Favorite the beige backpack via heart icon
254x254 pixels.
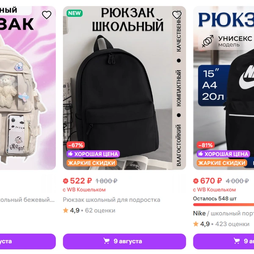point(47,15)
